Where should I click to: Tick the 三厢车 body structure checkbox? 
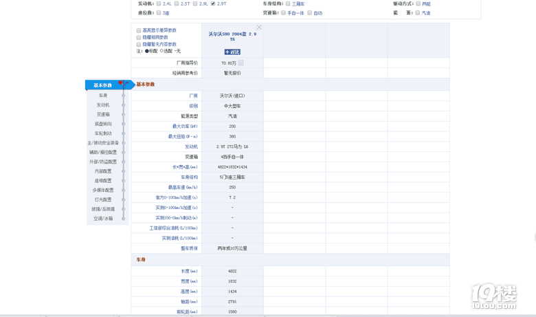[x=288, y=3]
